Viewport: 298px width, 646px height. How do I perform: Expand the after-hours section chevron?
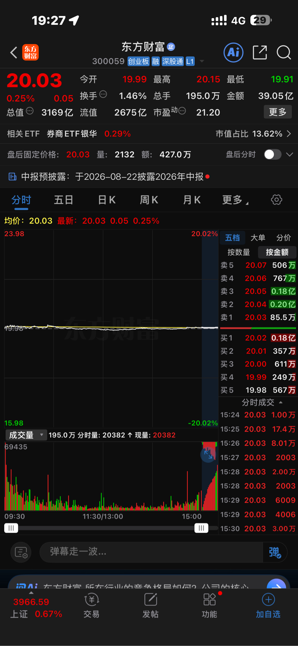(x=289, y=154)
